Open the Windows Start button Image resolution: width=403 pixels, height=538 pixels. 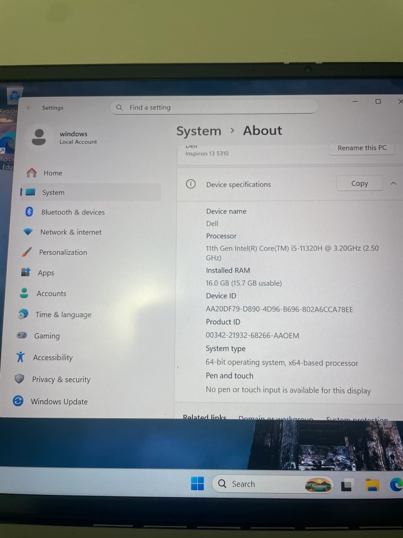pos(197,483)
